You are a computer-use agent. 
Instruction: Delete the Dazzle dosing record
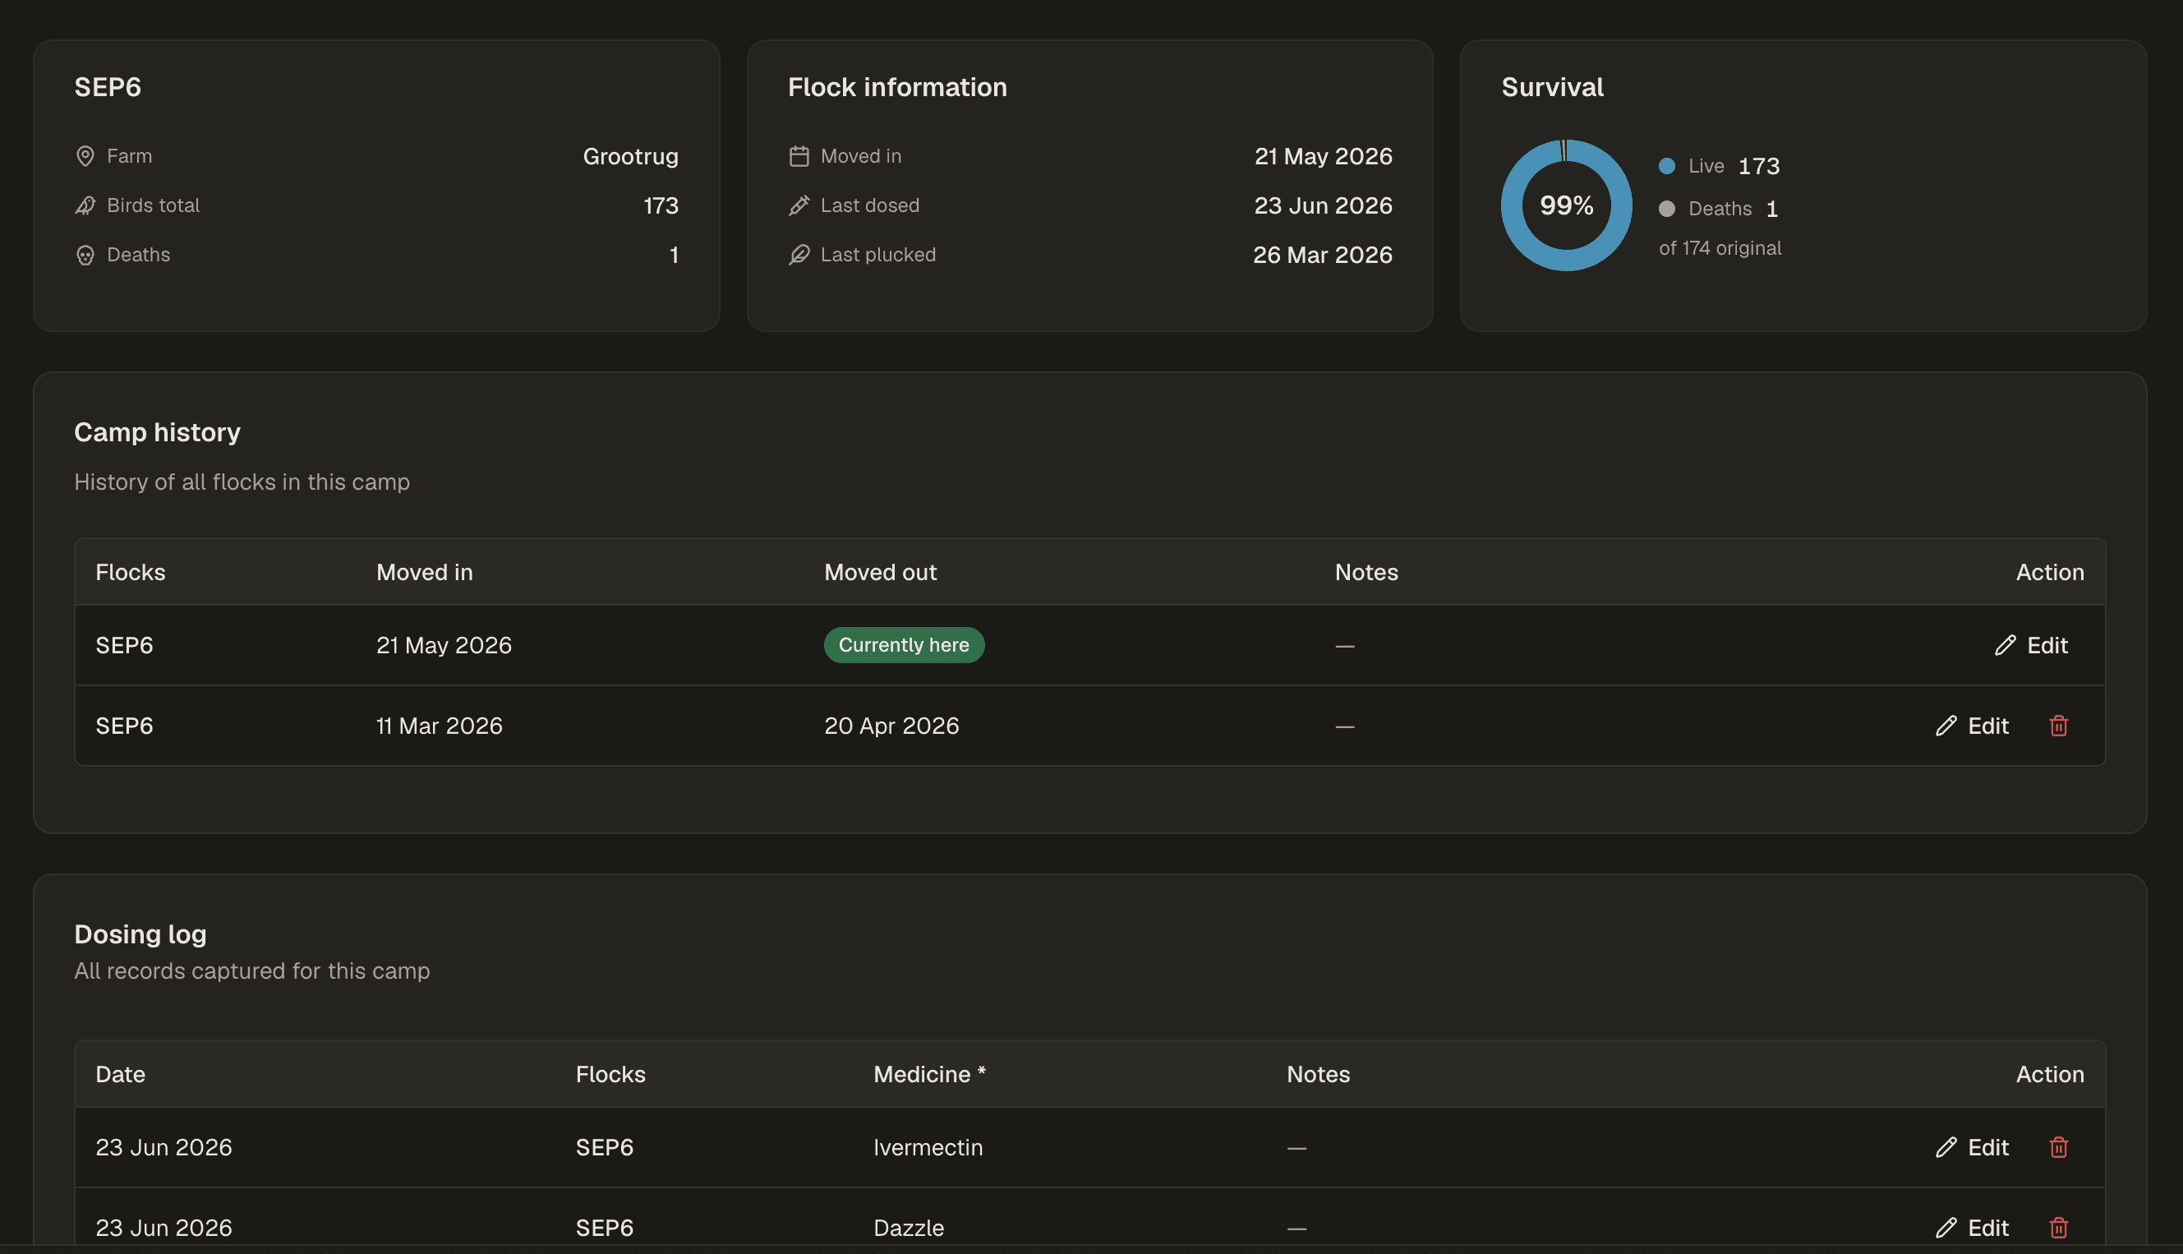click(2058, 1228)
